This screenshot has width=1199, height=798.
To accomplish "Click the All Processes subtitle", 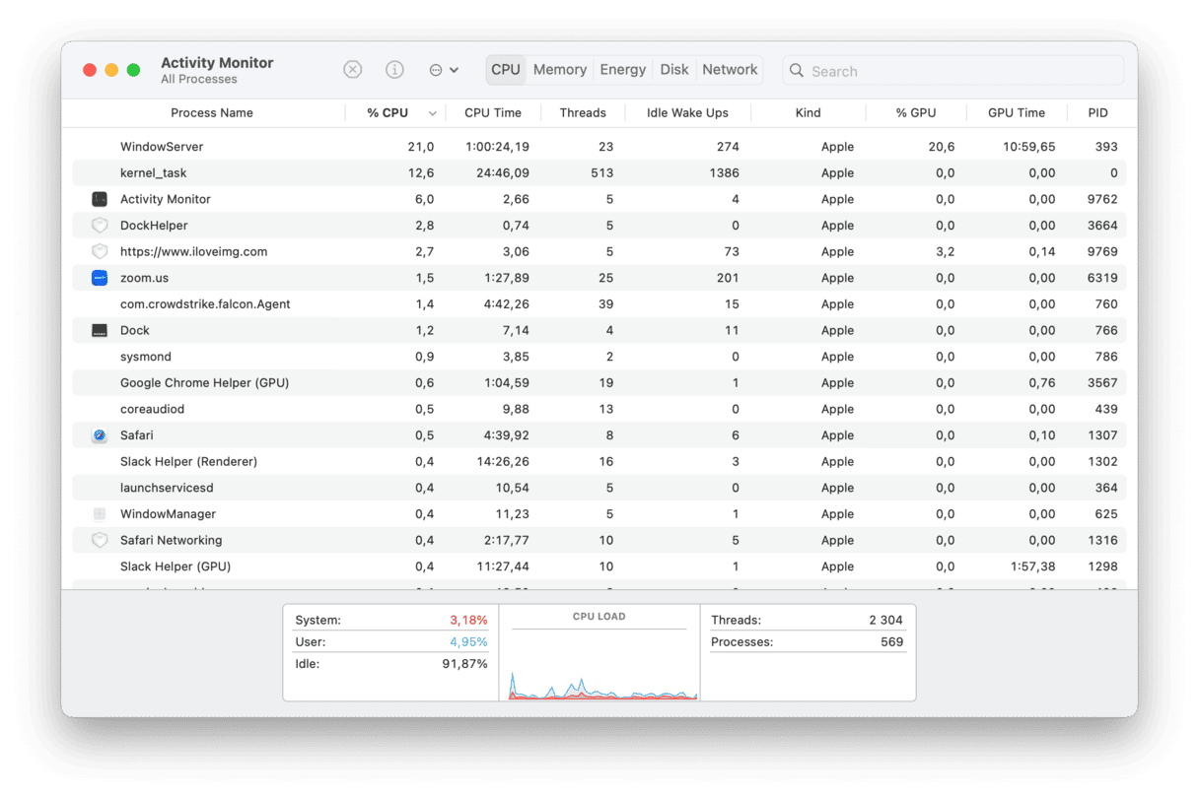I will (x=199, y=80).
